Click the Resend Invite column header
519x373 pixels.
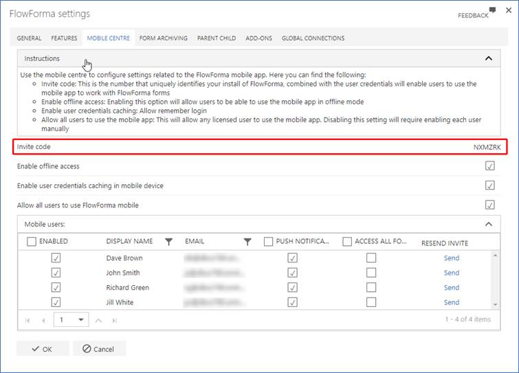coord(445,243)
